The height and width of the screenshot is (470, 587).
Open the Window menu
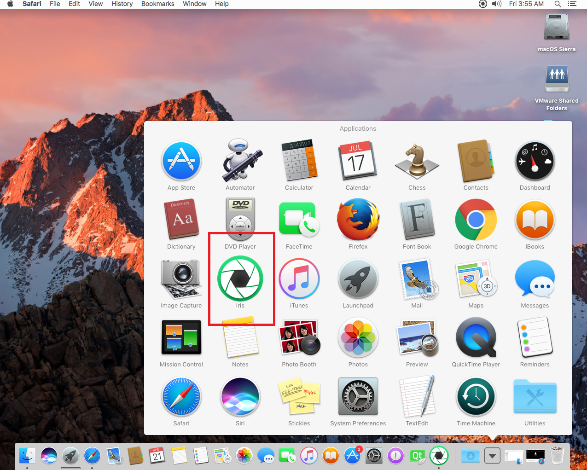coord(195,4)
